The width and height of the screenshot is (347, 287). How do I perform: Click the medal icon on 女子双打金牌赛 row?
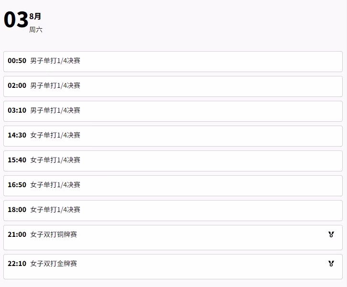[331, 264]
